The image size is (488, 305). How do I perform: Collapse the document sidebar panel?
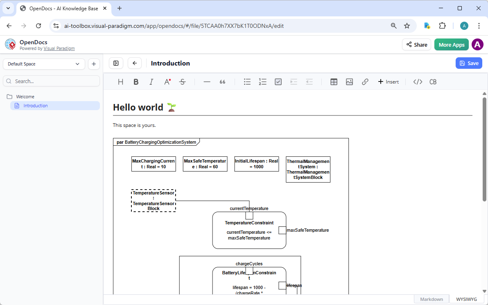[x=116, y=63]
